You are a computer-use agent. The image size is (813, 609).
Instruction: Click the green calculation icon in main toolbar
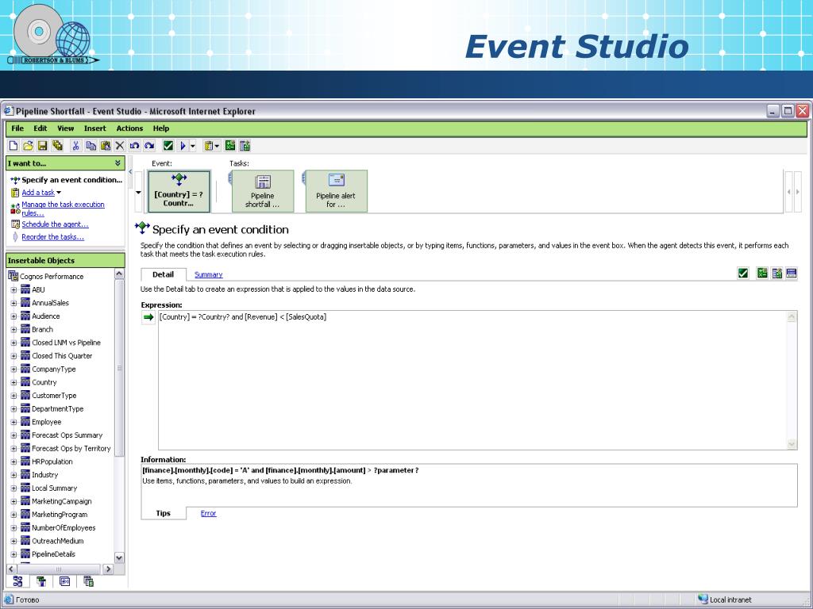pyautogui.click(x=230, y=146)
